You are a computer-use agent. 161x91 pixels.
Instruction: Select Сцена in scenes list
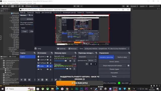click(27, 57)
